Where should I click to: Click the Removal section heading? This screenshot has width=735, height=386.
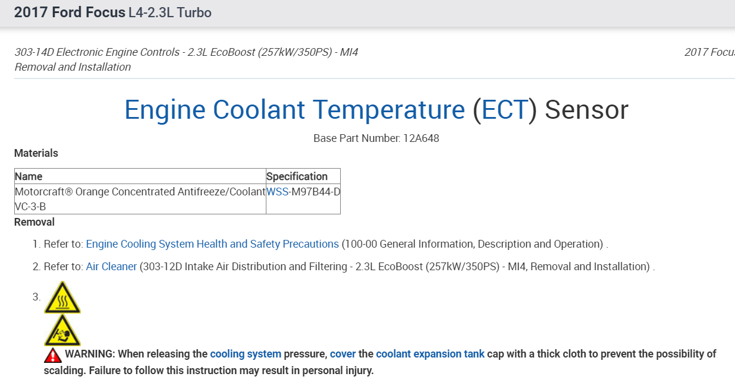point(34,222)
